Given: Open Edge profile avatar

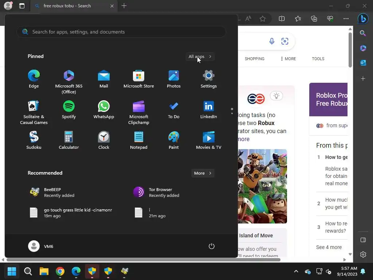Looking at the screenshot, I should click(x=8, y=6).
